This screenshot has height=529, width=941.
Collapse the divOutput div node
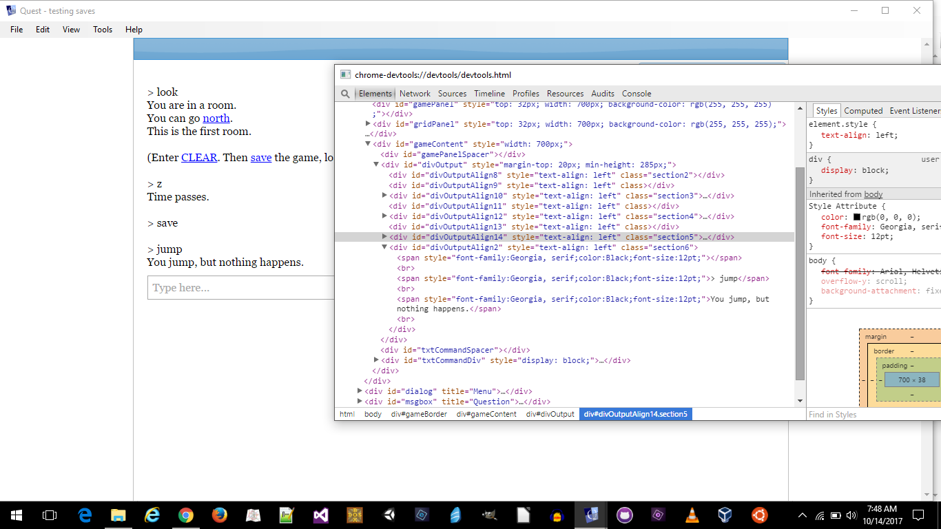pos(376,165)
